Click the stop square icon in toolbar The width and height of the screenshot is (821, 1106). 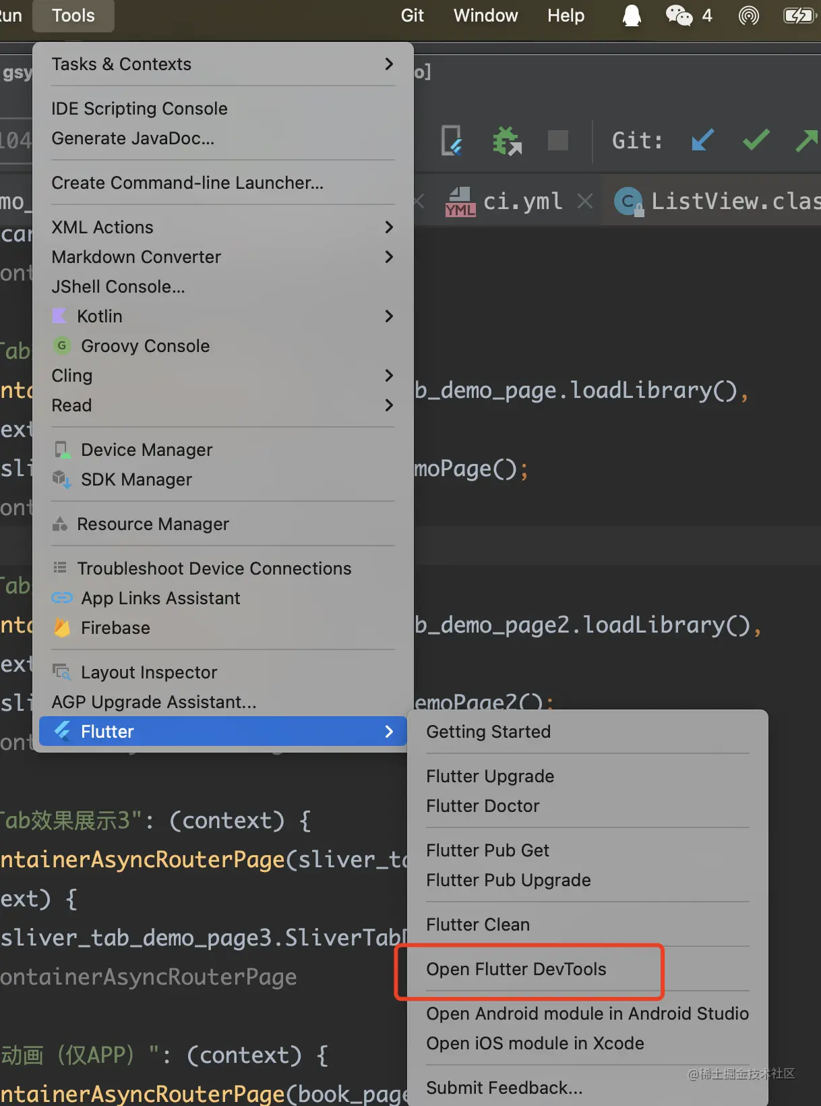coord(558,140)
